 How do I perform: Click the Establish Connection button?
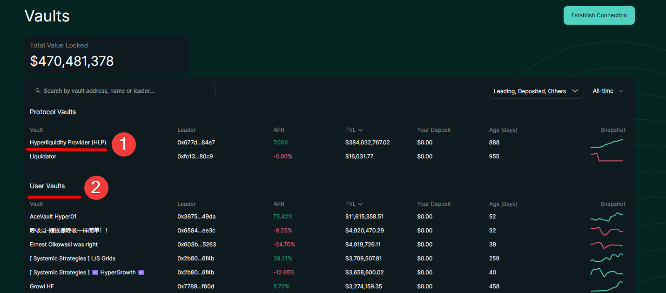(x=599, y=15)
